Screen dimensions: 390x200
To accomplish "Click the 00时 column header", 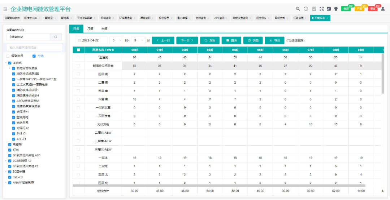I will click(x=134, y=50).
